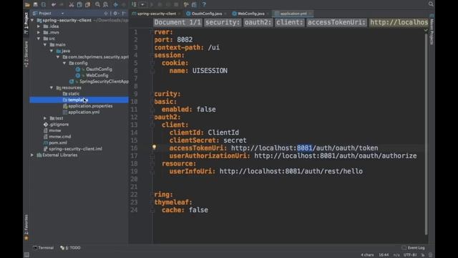Click the Copy toolbar icon

79,4
